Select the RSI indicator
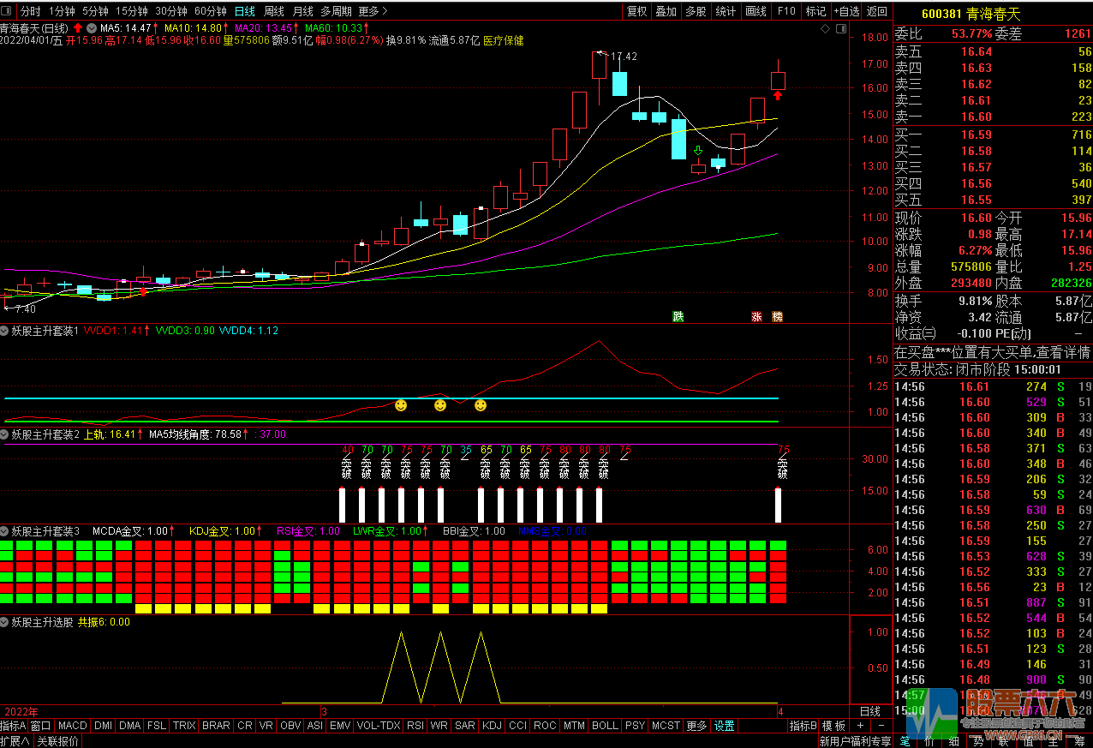Screen dimensions: 1093x748 click(x=415, y=726)
